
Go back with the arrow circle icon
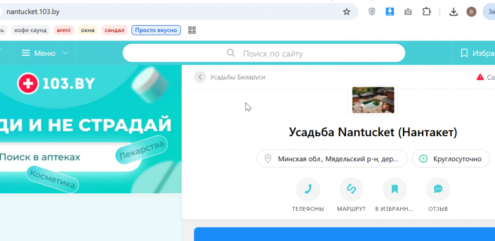(200, 77)
